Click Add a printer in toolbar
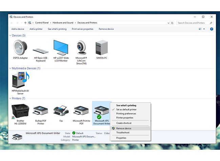This screenshot has height=161, width=220. [x=36, y=29]
